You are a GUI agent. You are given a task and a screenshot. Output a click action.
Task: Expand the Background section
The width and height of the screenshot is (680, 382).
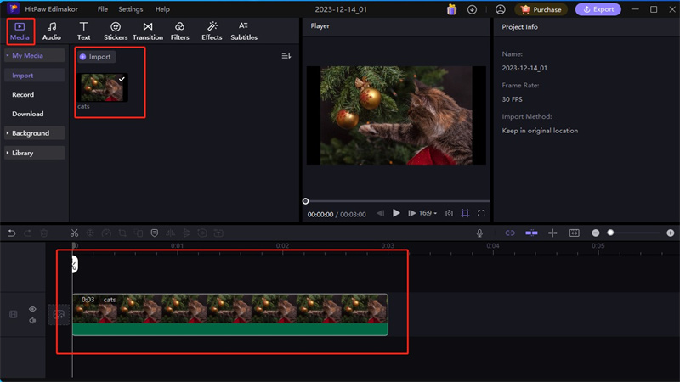[32, 133]
